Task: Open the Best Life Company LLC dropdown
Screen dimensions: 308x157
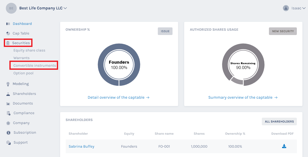Action: (43, 8)
